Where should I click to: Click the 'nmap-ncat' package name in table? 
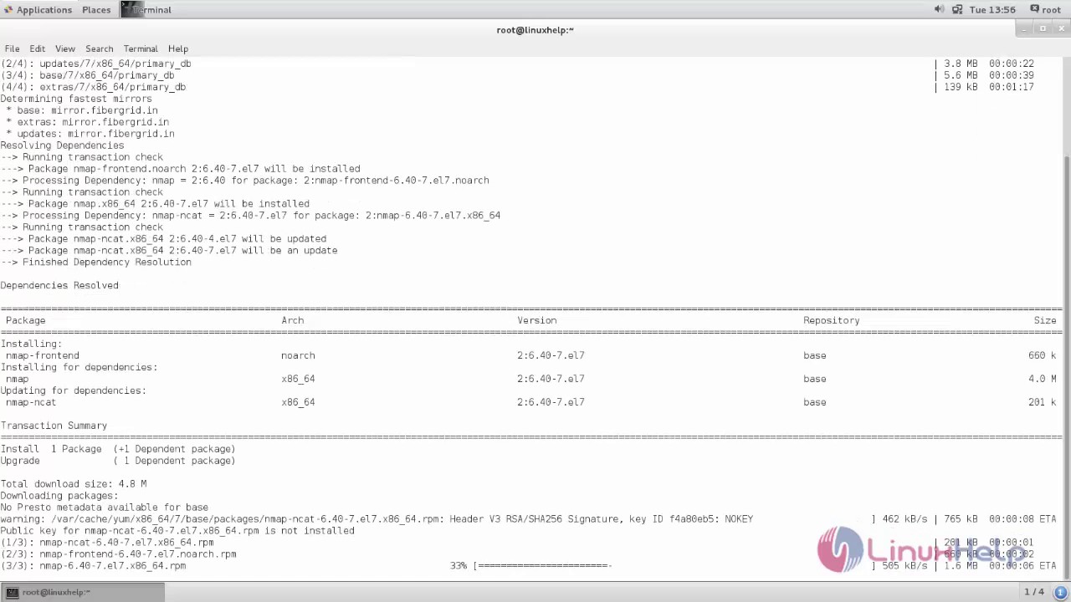pos(31,402)
